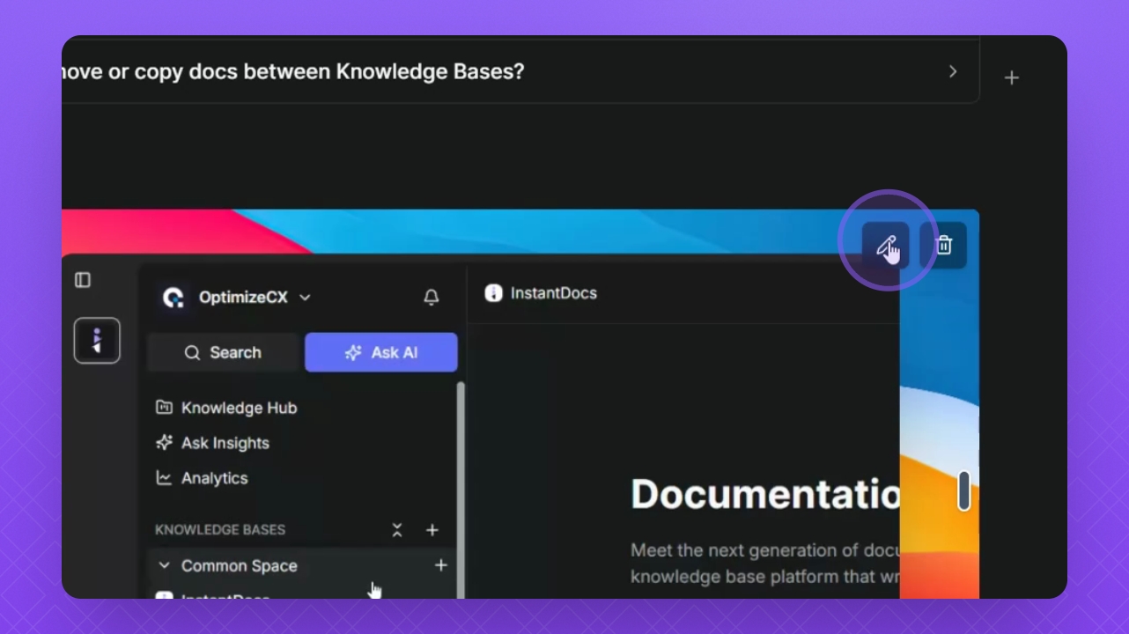Click the Documentation heading text

tap(765, 494)
